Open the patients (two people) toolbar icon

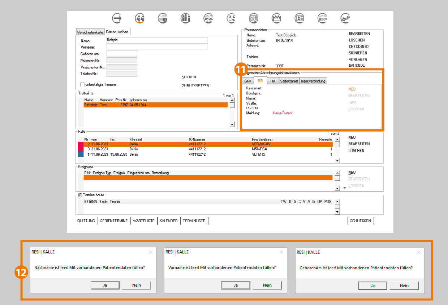tap(140, 18)
